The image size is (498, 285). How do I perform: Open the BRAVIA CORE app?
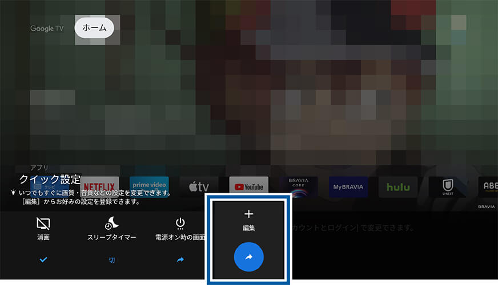[x=298, y=186]
